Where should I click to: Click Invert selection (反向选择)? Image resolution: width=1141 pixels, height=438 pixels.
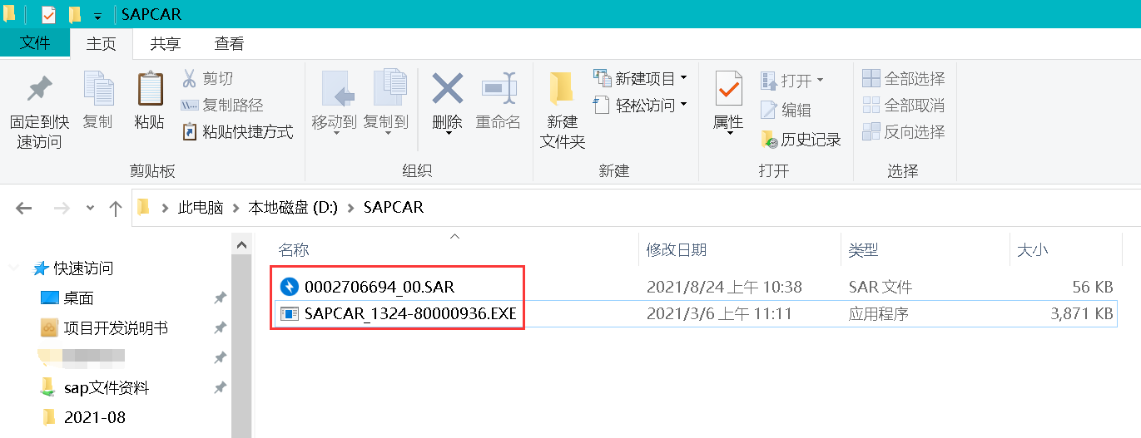(x=904, y=132)
